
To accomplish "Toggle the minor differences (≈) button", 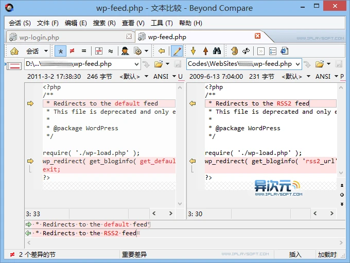I will click(111, 51).
